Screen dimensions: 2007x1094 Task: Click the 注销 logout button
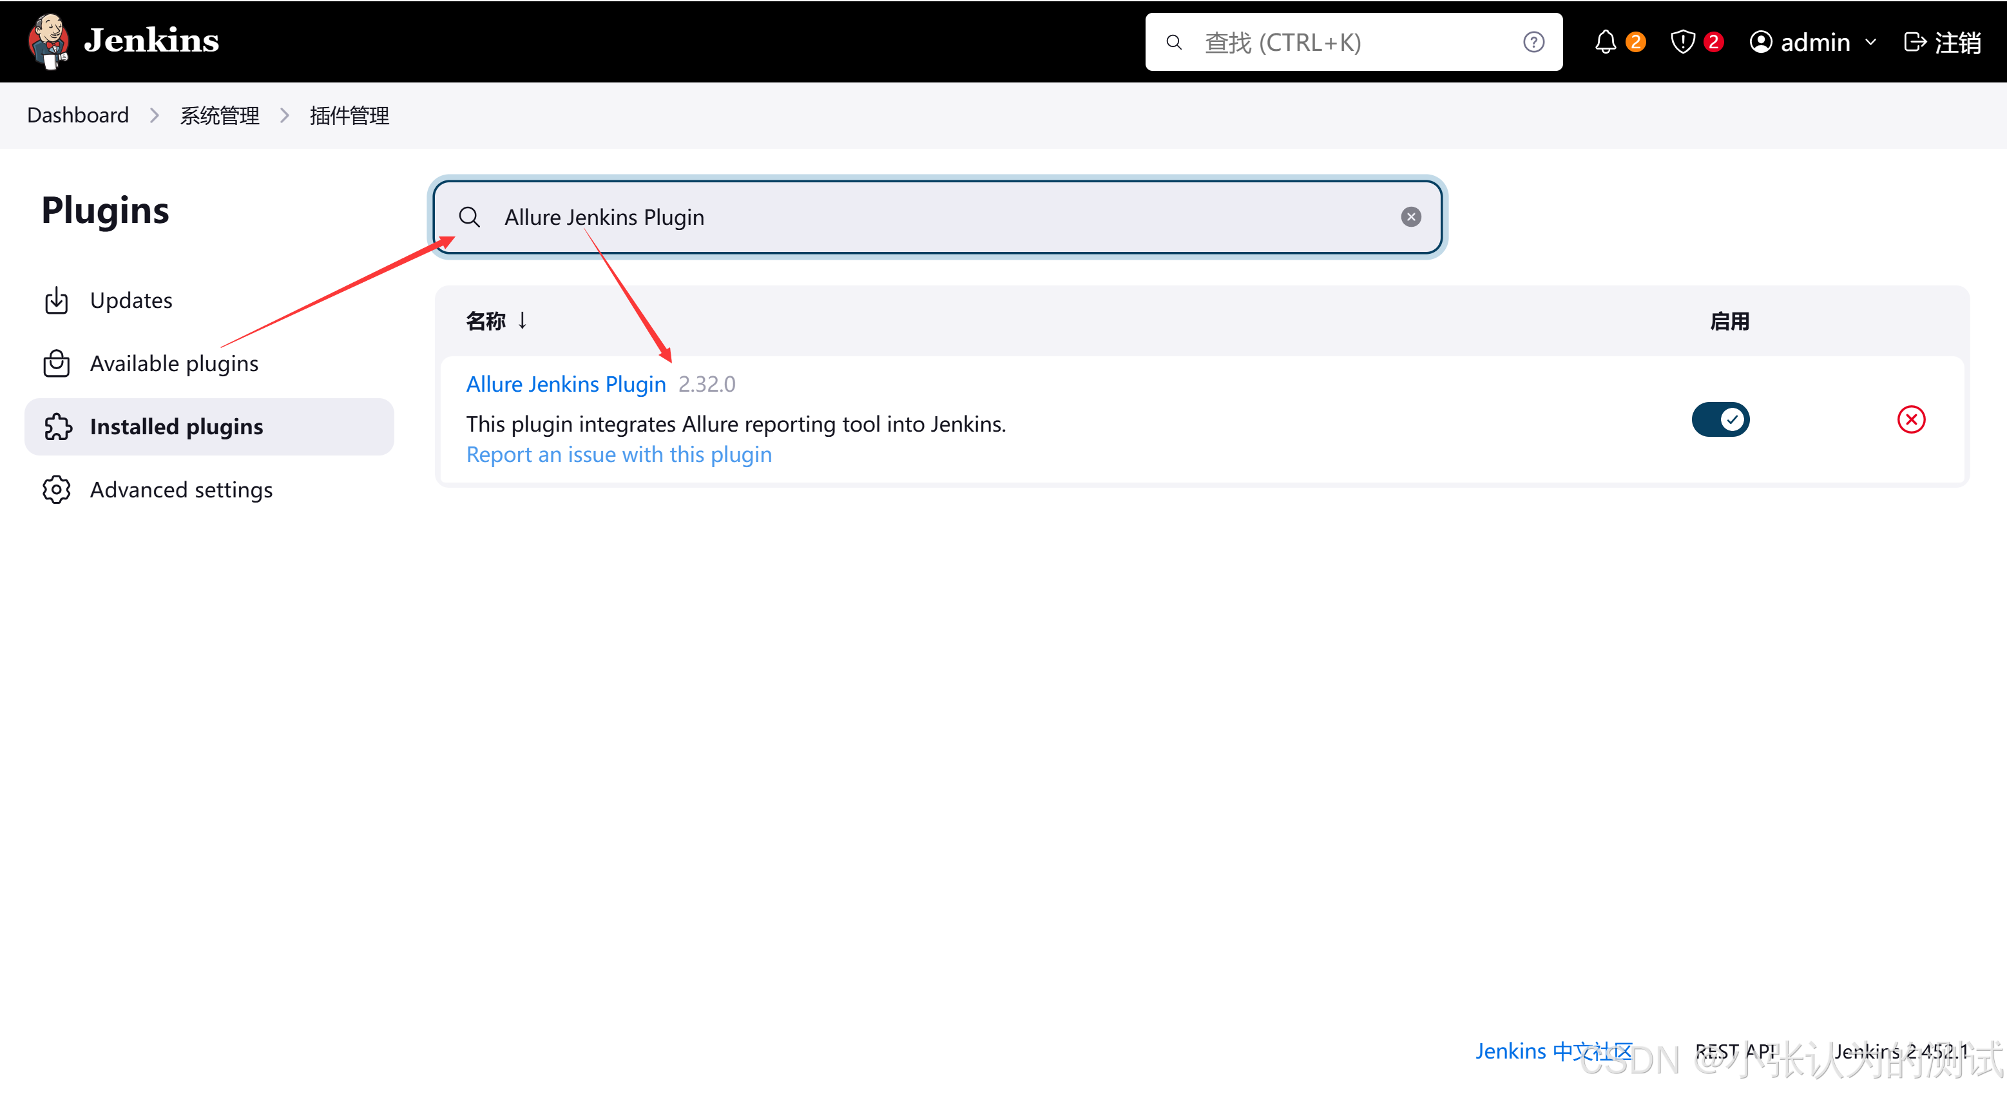(x=1943, y=42)
